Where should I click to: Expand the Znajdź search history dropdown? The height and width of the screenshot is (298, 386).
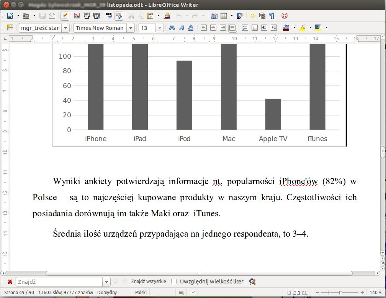[x=106, y=282]
